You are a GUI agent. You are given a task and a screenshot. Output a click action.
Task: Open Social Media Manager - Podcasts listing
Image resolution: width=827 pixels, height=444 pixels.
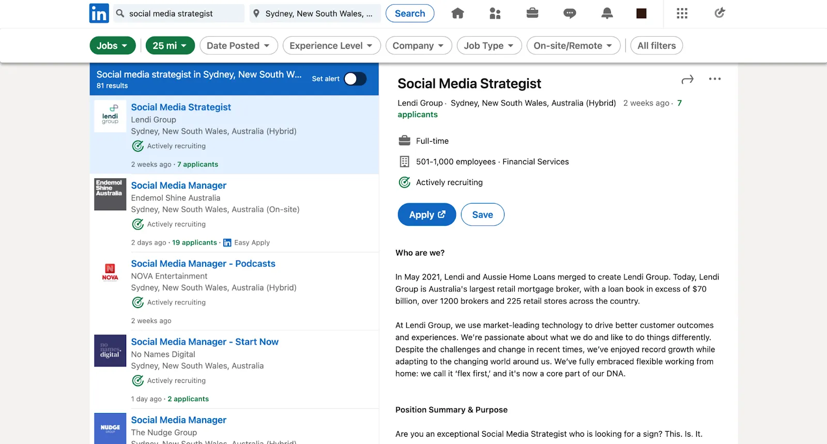click(x=203, y=264)
